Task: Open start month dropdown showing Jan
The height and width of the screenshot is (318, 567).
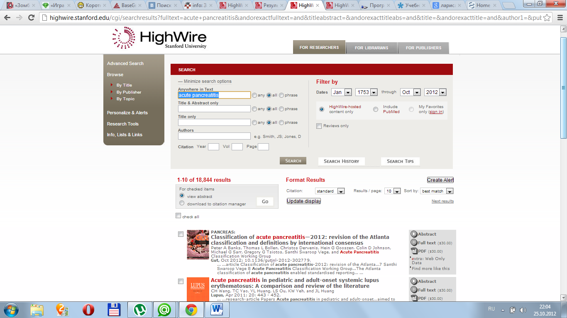Action: pyautogui.click(x=341, y=92)
